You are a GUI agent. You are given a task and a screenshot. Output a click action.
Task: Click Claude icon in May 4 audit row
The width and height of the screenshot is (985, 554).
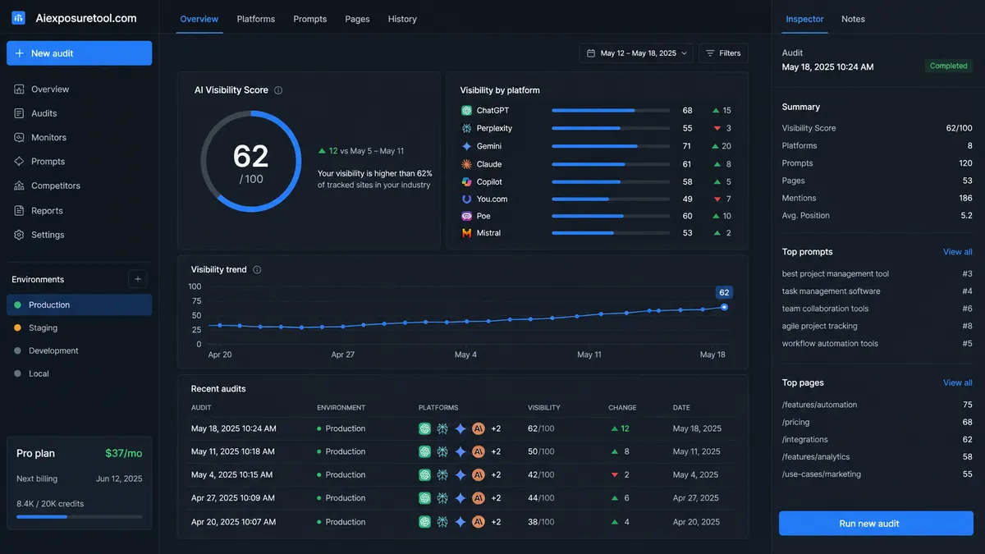479,474
